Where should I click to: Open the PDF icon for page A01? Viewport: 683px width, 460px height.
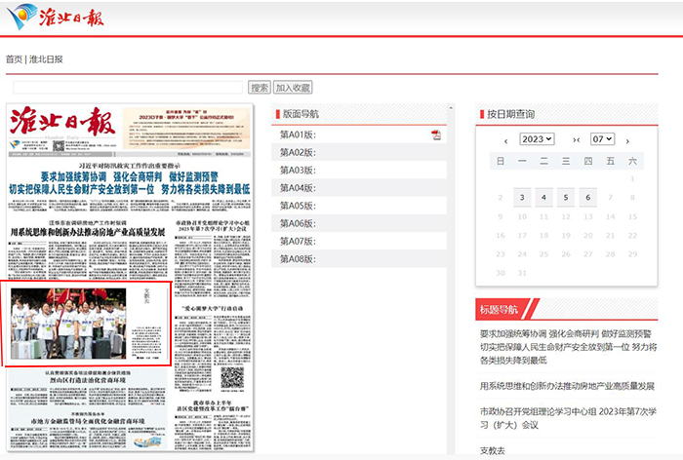436,134
